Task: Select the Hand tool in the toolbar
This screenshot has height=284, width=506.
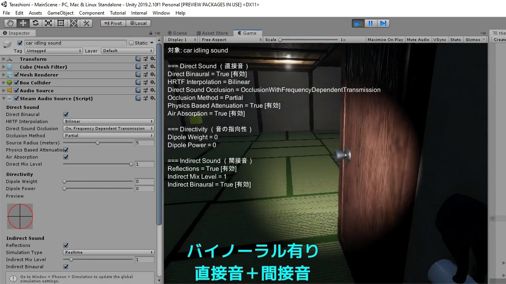Action: [x=10, y=23]
